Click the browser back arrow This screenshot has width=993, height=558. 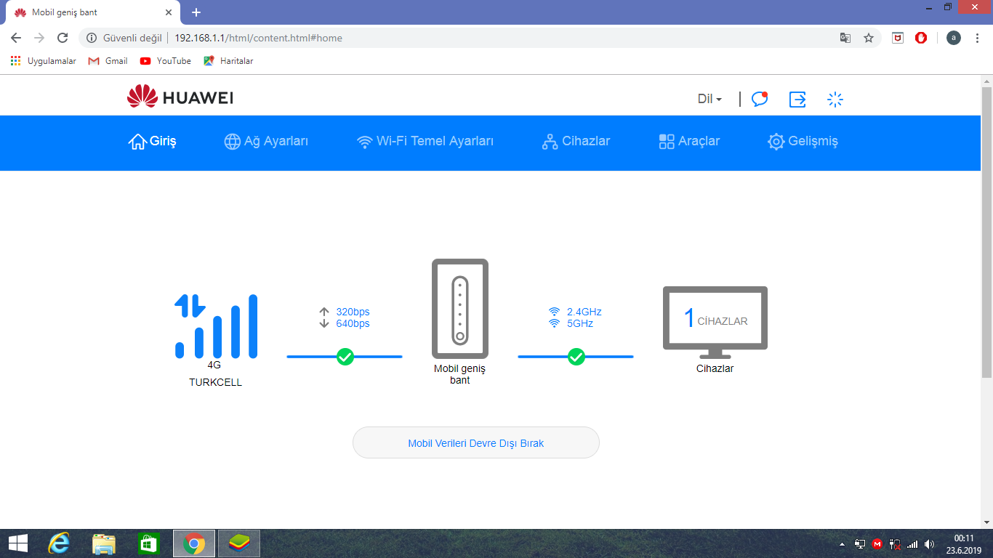tap(16, 38)
